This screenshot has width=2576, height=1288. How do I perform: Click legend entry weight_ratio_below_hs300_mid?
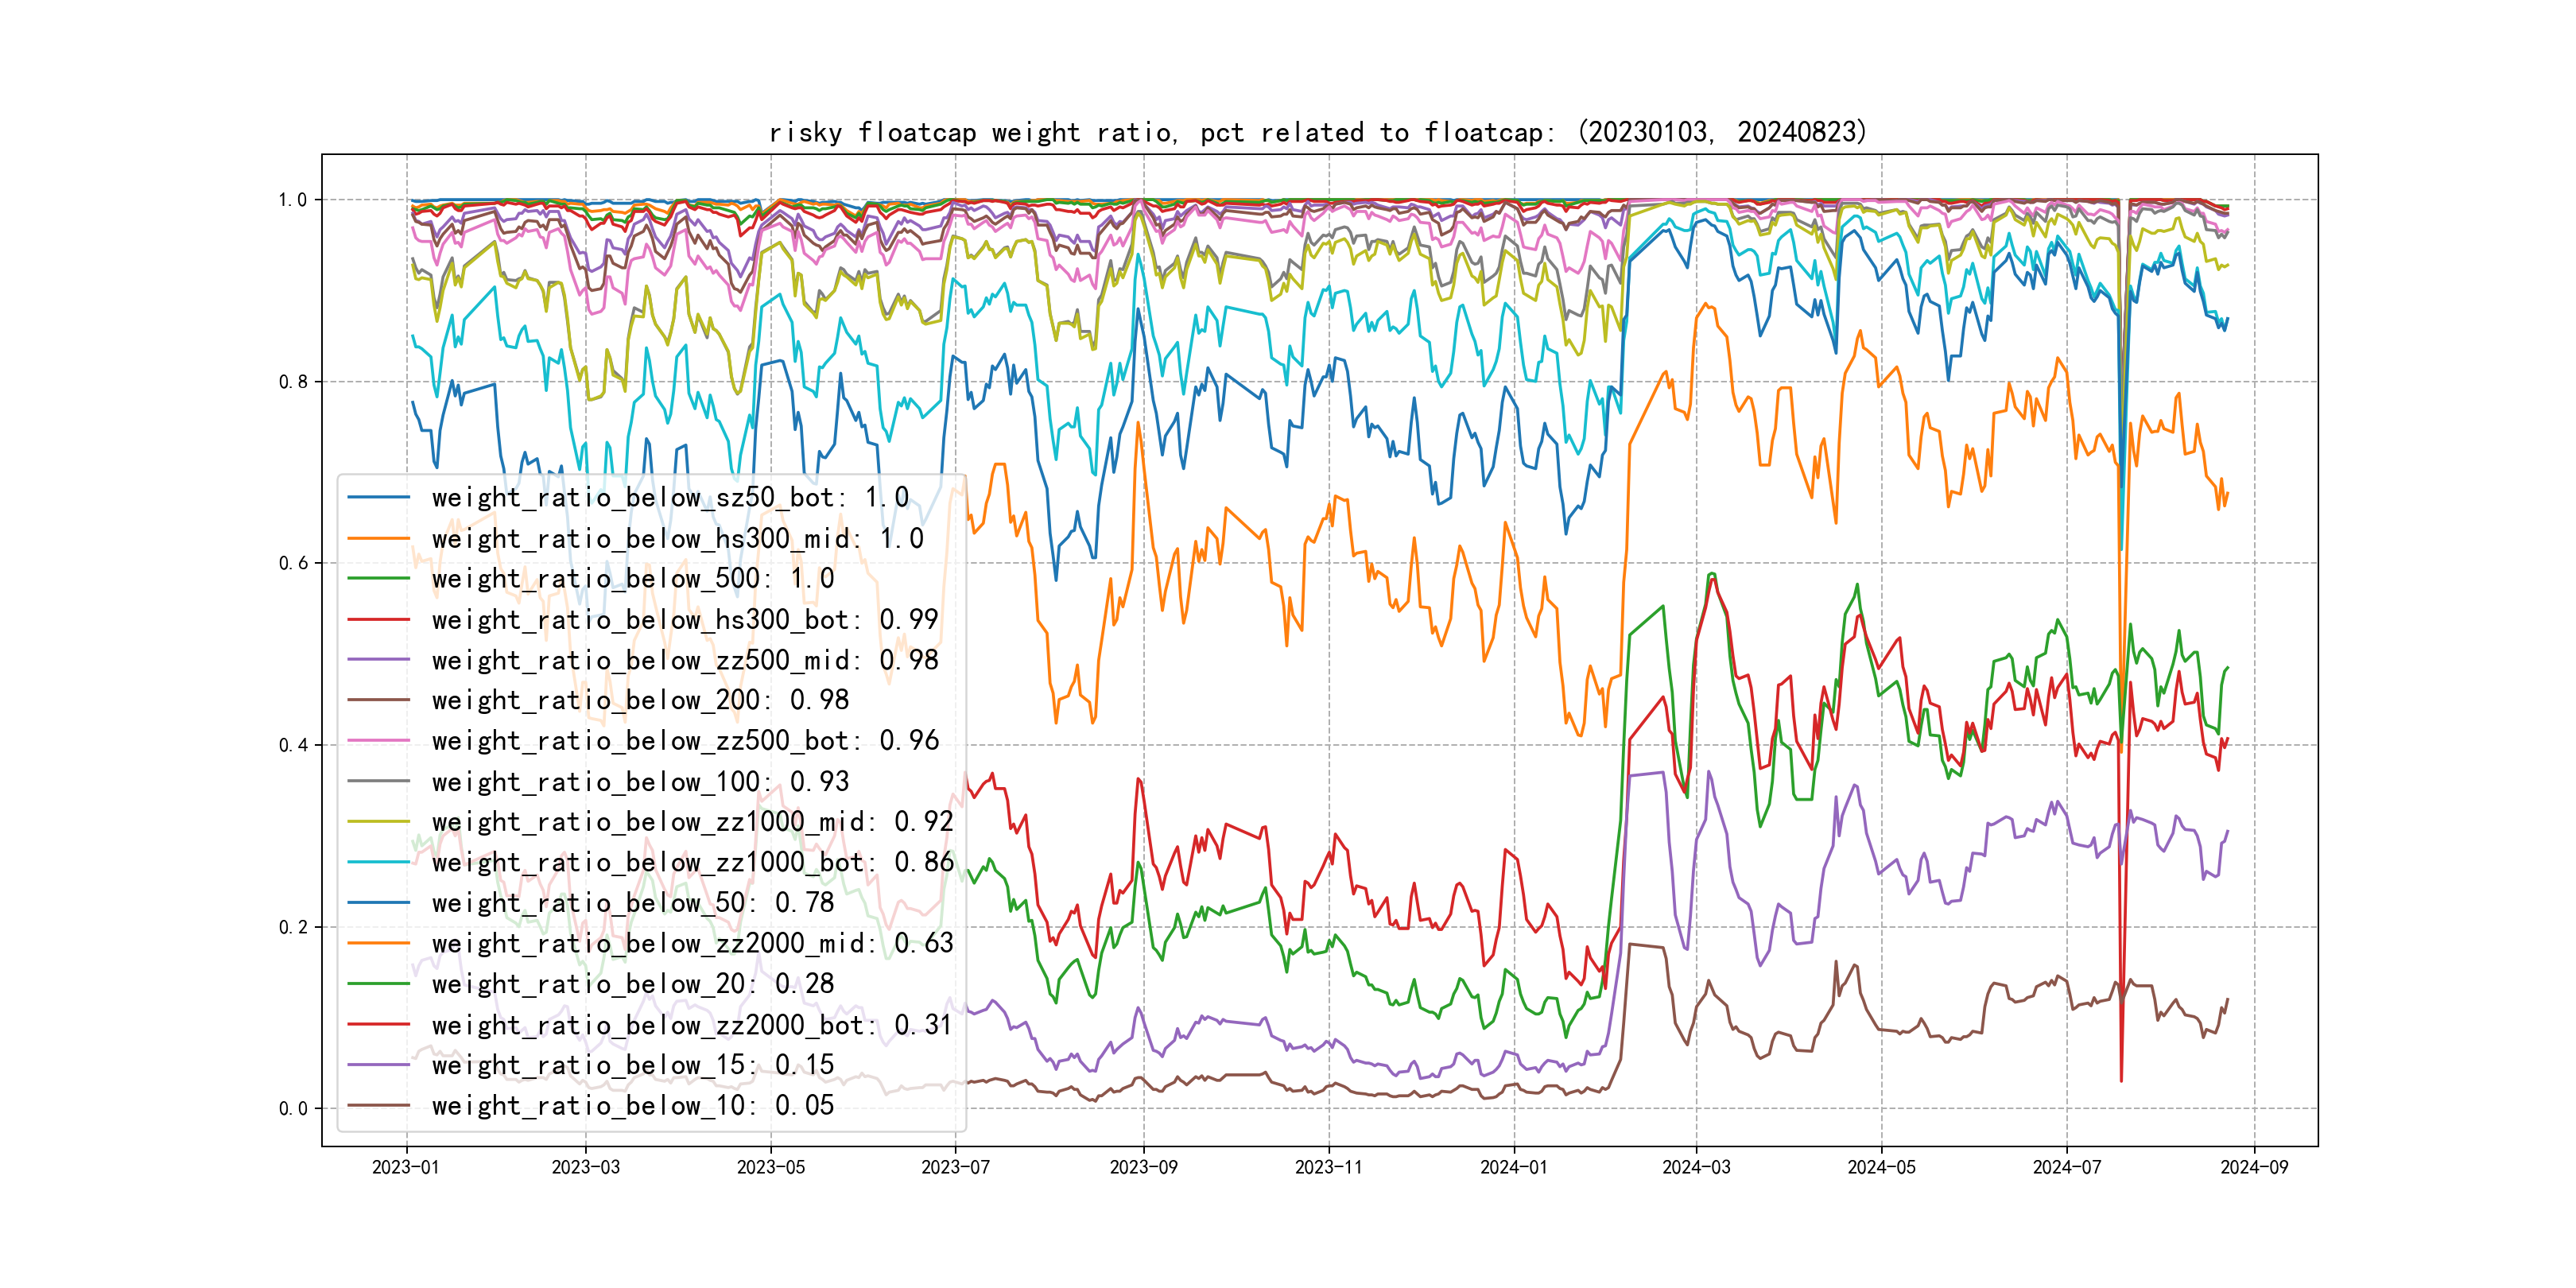click(x=677, y=539)
